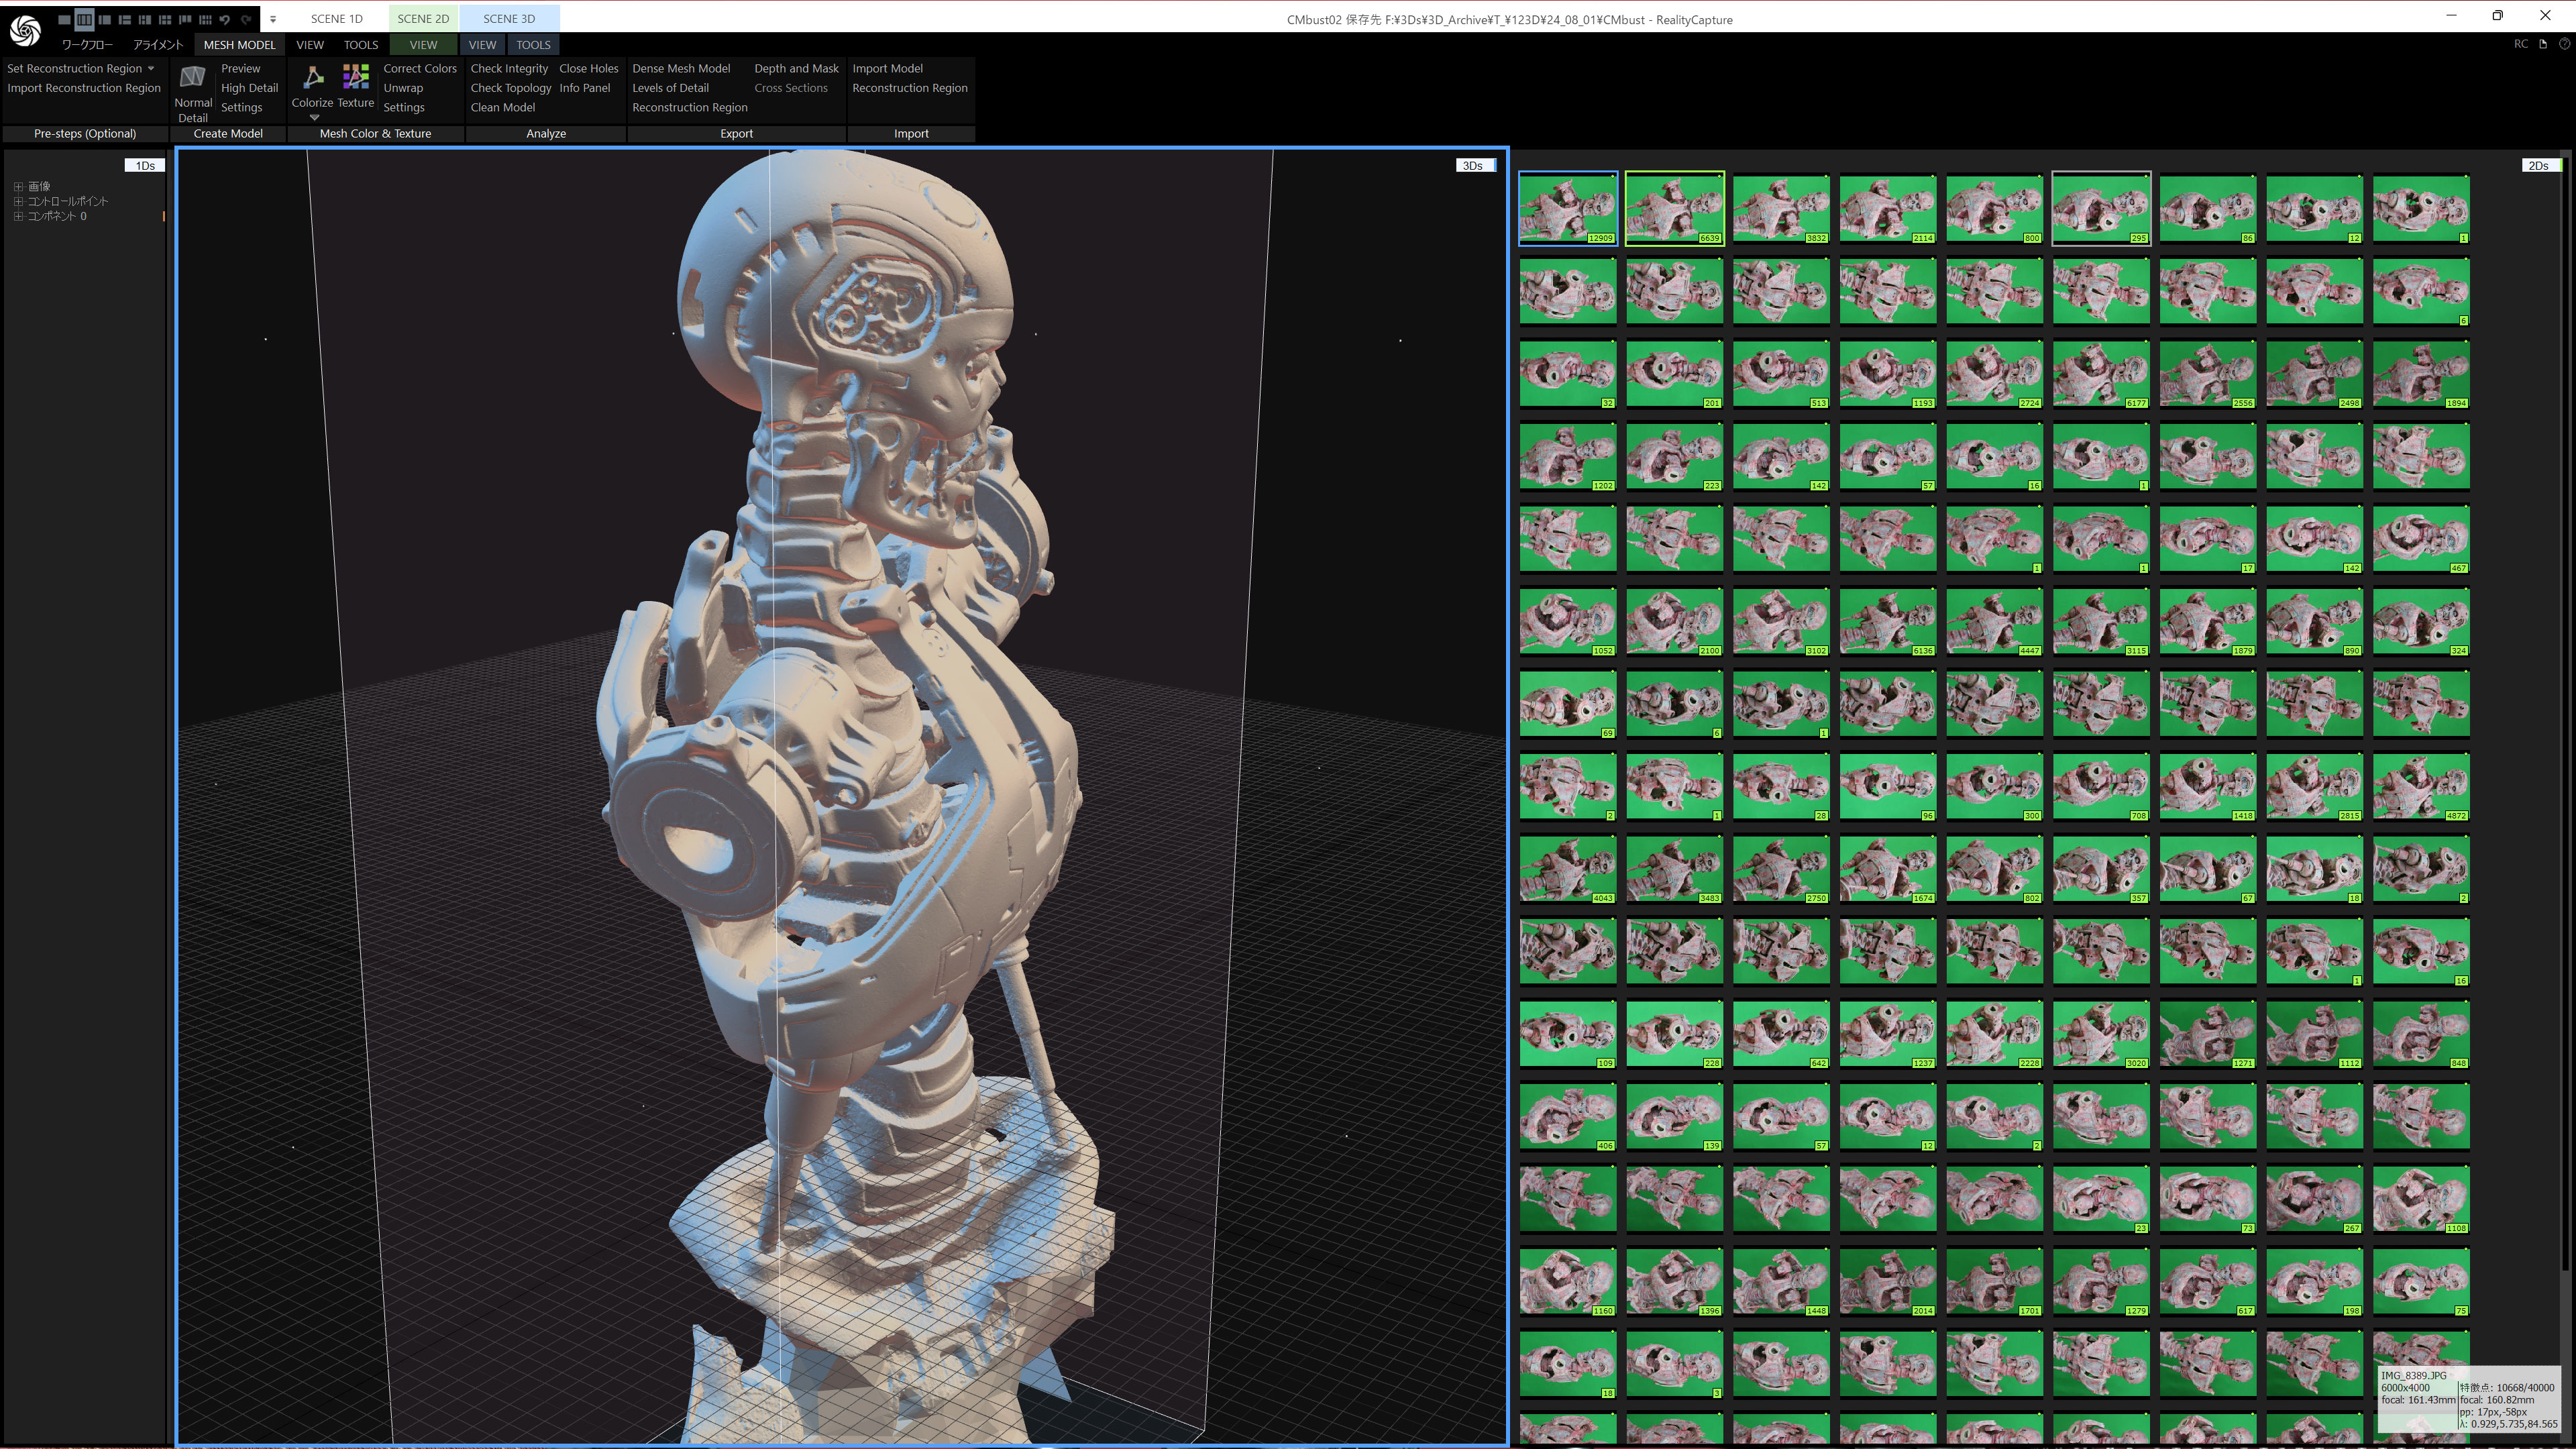Select the SCENE 1D context tab
This screenshot has height=1449, width=2576.
(x=337, y=18)
